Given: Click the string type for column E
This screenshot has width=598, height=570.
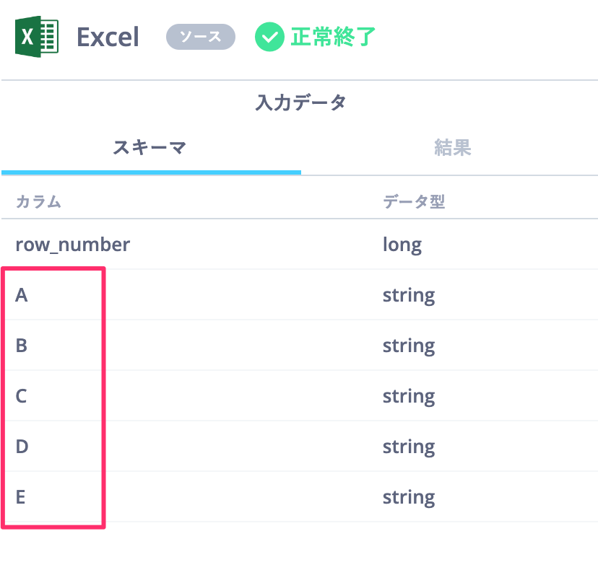Looking at the screenshot, I should click(x=409, y=498).
